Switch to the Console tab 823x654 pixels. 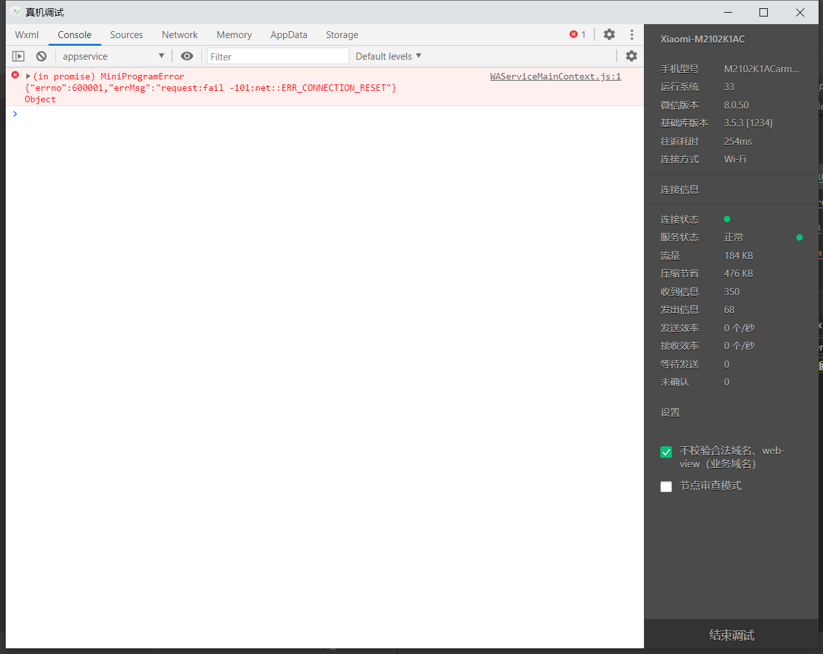coord(74,35)
